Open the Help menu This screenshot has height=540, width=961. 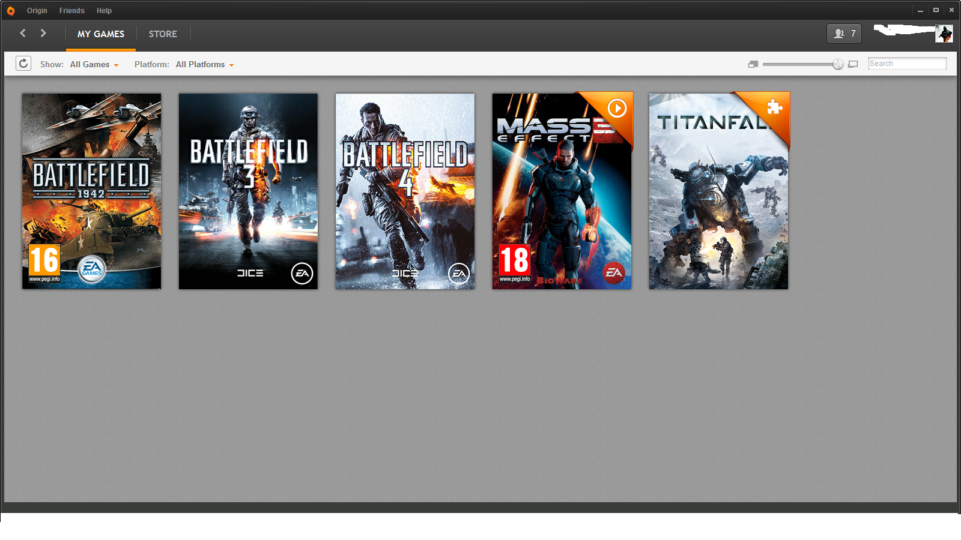(104, 11)
